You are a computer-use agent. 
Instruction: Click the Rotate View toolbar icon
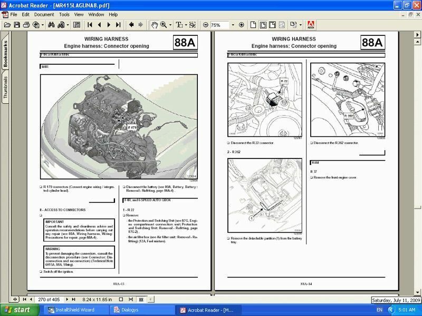tap(293, 25)
